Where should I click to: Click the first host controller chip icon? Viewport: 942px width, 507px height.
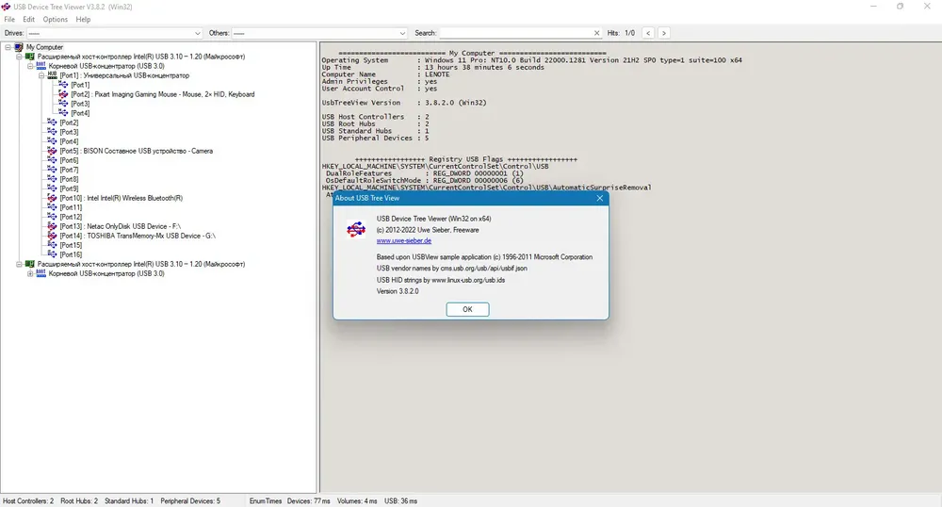click(x=30, y=57)
